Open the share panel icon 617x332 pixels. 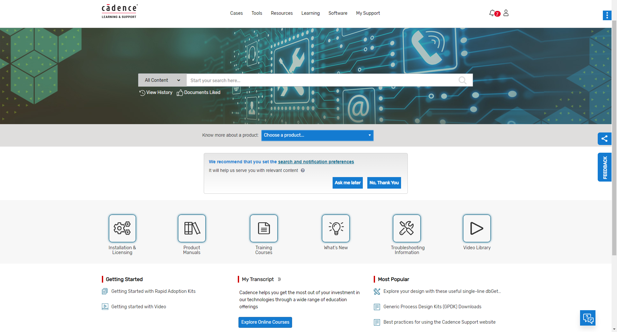[x=604, y=139]
